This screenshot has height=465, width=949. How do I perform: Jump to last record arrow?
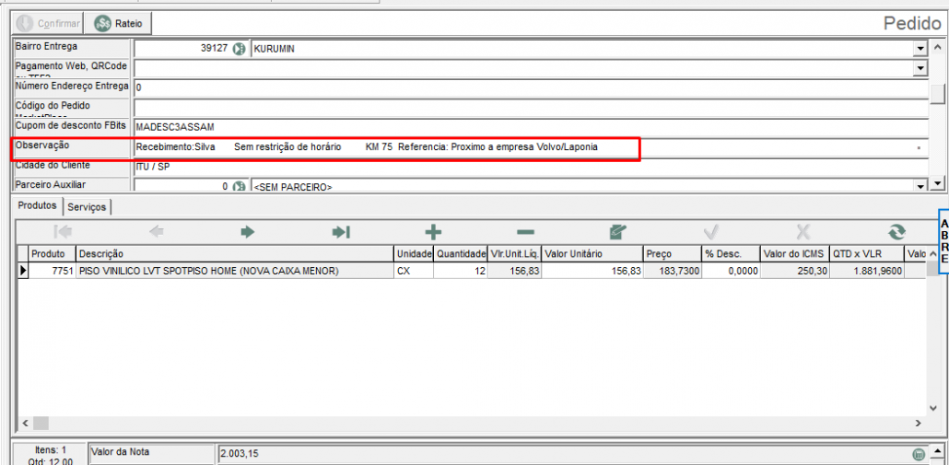pos(341,232)
